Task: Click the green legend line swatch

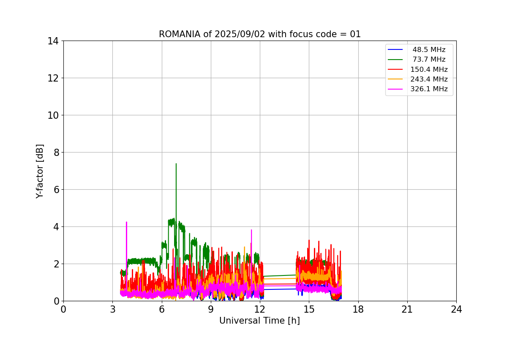Action: (395, 60)
